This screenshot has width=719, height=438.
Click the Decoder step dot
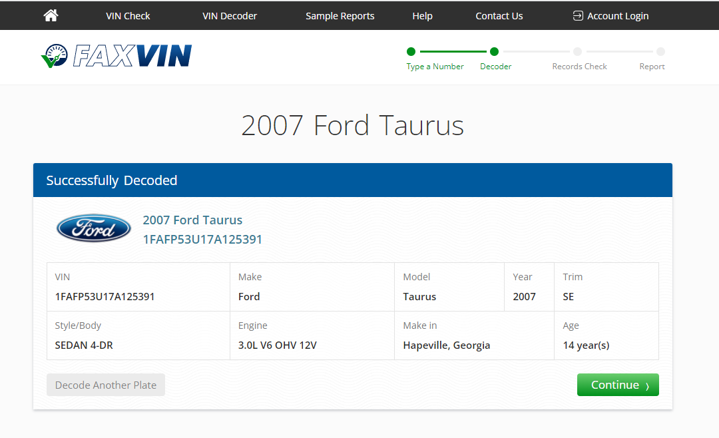494,51
